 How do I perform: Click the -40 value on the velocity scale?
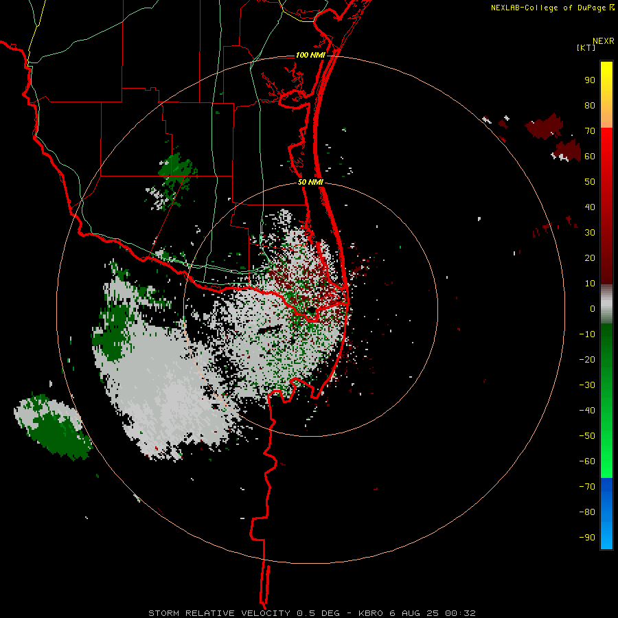pyautogui.click(x=587, y=411)
